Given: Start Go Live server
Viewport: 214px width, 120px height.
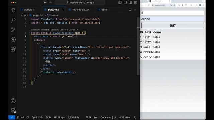Looking at the screenshot, I should (x=91, y=117).
